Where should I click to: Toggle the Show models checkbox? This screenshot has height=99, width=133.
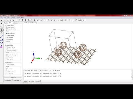pyautogui.click(x=6, y=27)
